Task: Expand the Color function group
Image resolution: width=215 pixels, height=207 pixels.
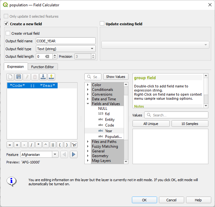Action: (x=88, y=85)
